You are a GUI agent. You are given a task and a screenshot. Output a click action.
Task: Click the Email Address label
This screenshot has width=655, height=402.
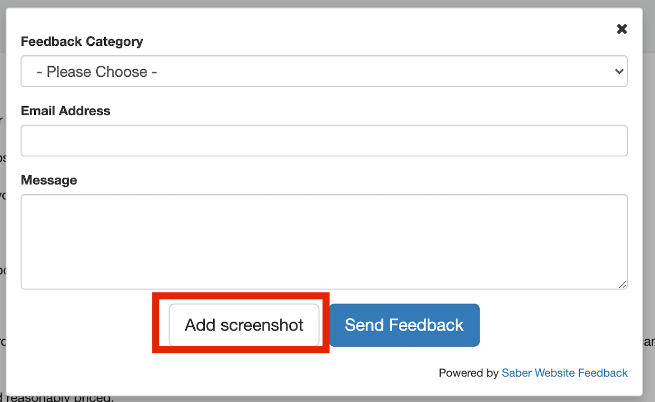pyautogui.click(x=65, y=111)
